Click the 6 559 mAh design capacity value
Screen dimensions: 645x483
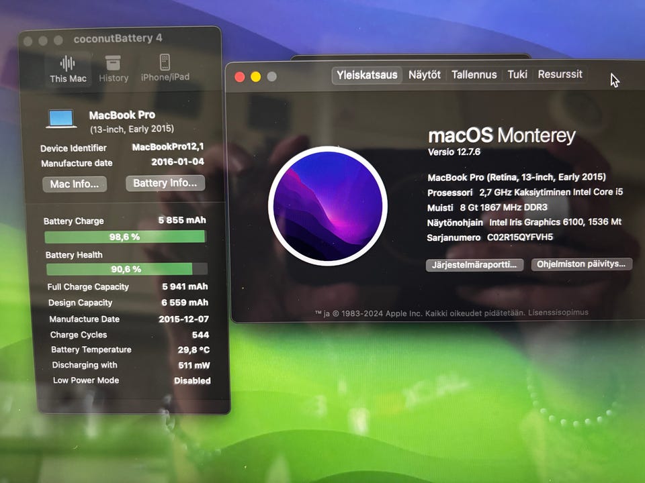click(x=185, y=303)
